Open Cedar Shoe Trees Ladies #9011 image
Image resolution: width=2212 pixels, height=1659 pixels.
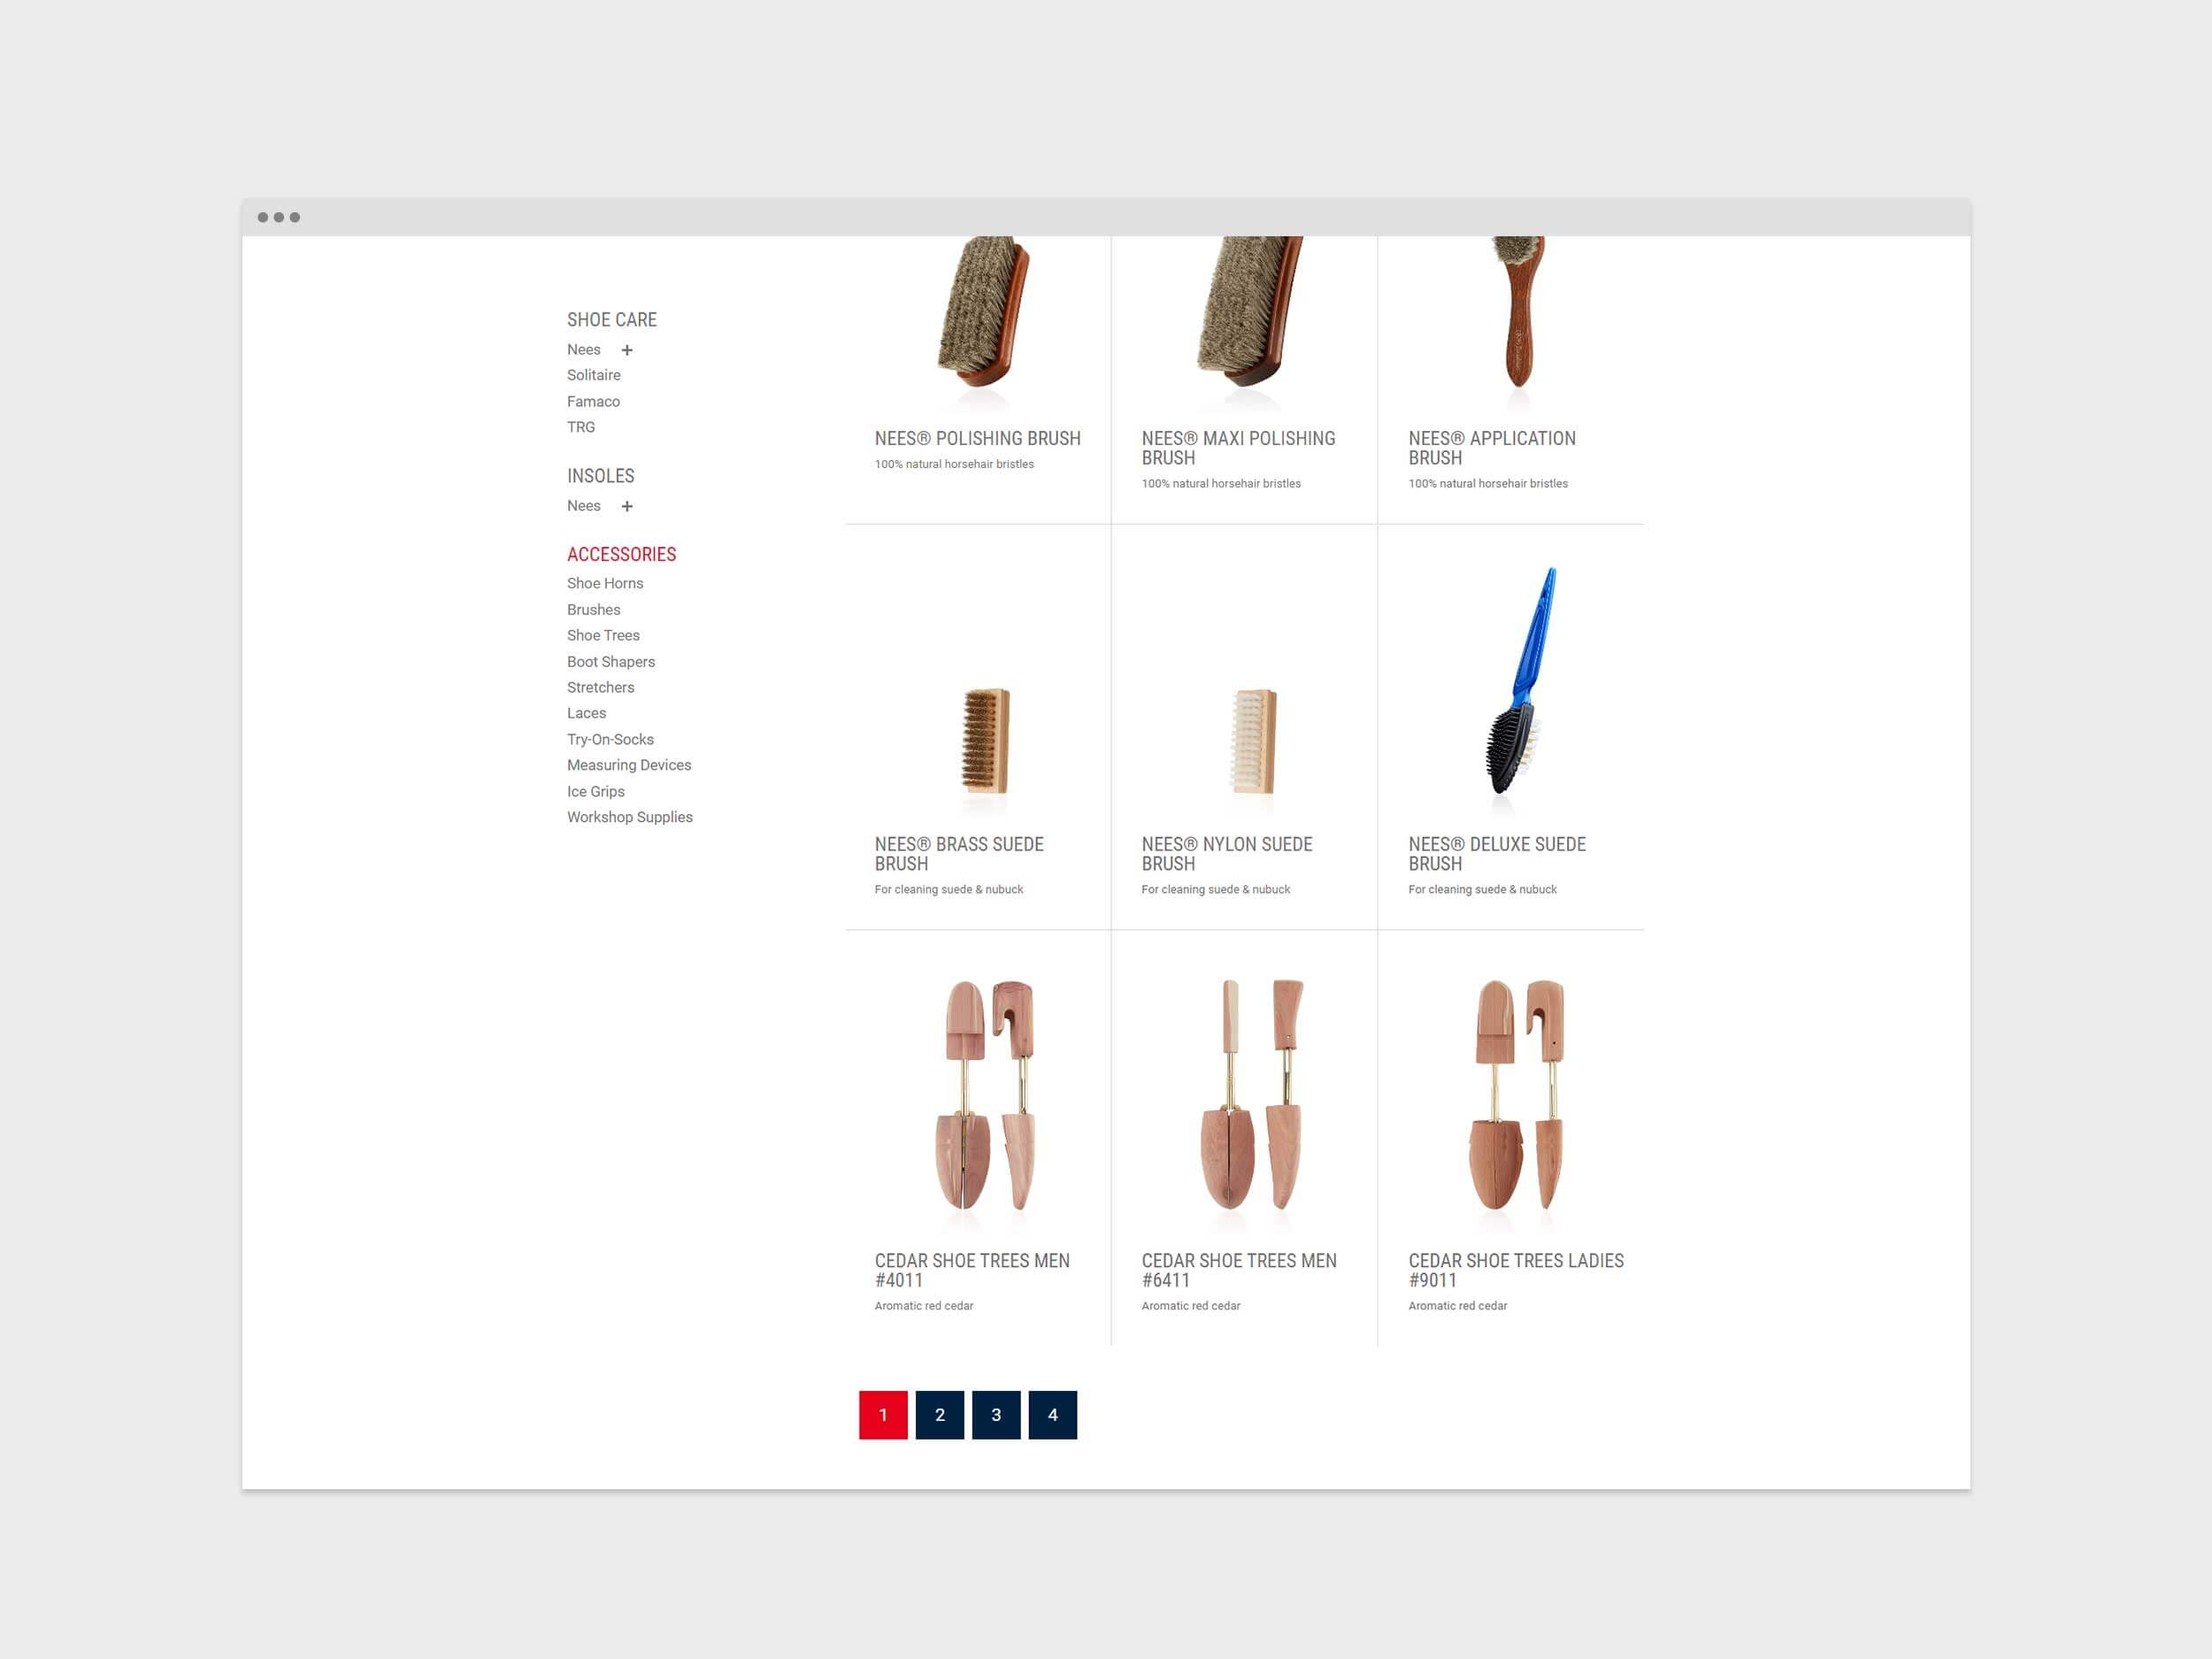1517,1095
